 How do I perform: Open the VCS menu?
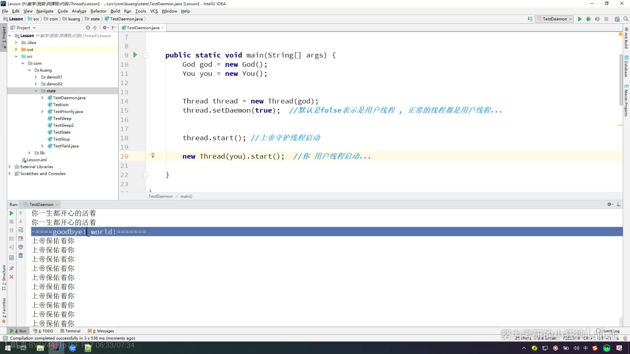154,11
